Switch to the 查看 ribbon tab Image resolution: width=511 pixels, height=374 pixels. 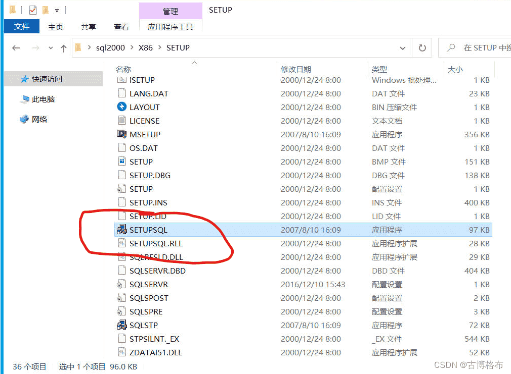click(x=121, y=27)
